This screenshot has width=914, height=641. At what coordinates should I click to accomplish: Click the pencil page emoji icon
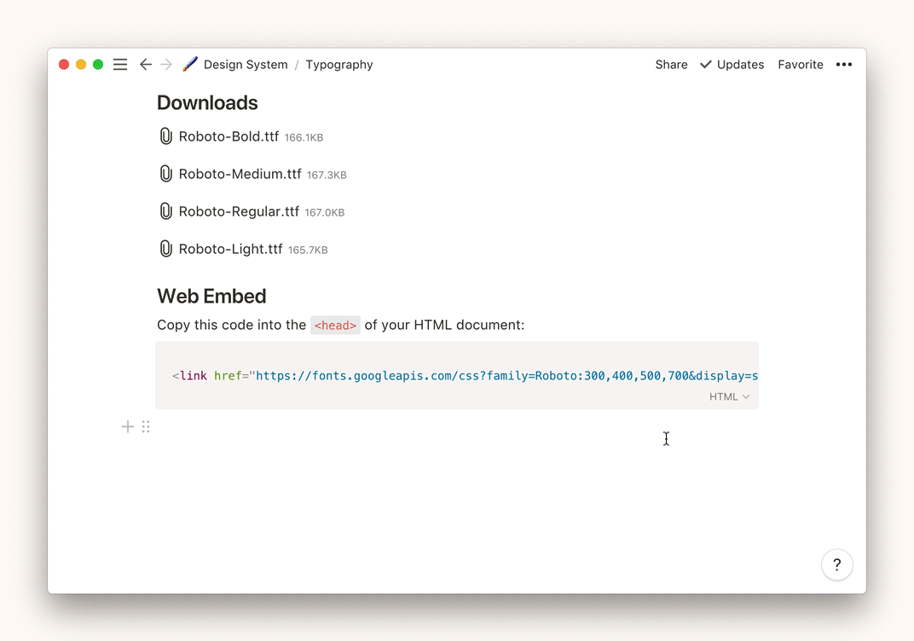[x=189, y=63]
